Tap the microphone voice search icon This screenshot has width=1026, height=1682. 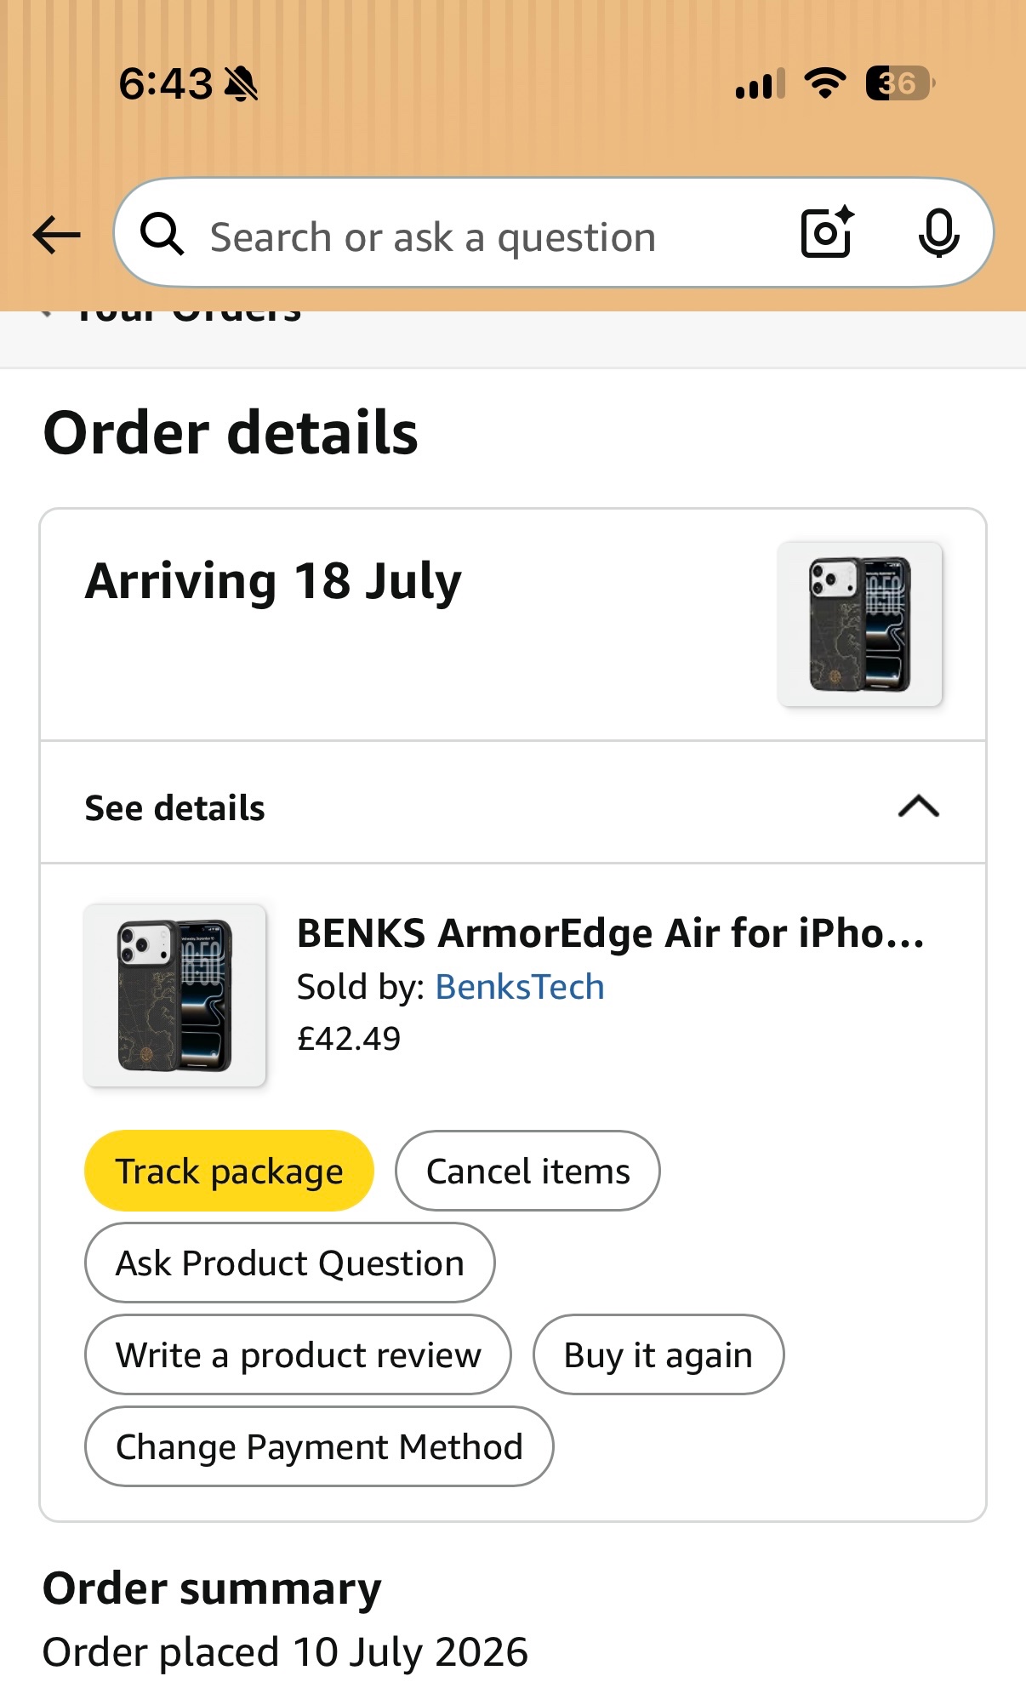938,232
